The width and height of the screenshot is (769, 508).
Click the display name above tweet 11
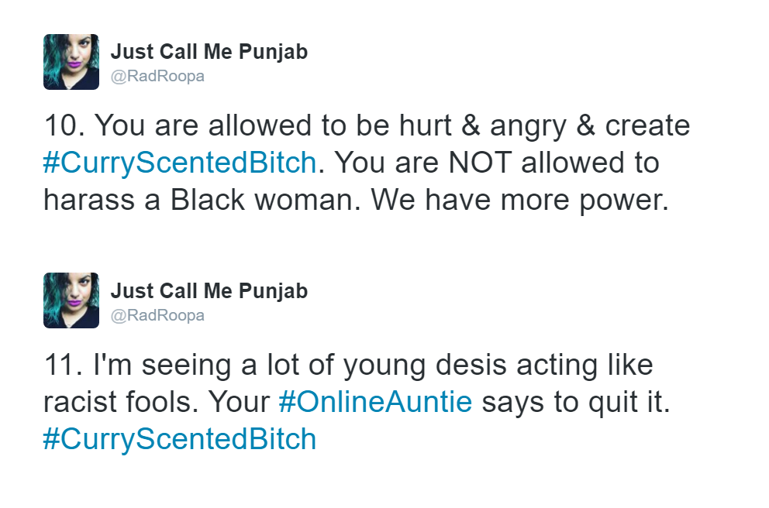[209, 291]
